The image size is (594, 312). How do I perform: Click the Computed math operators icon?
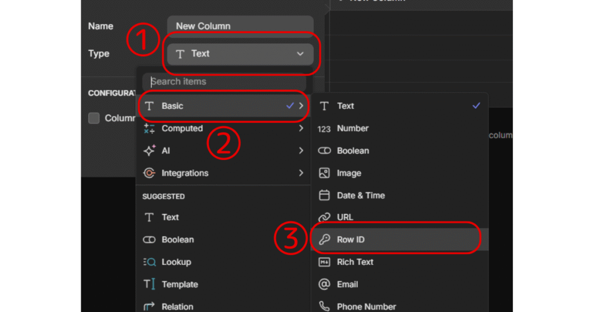tap(149, 128)
